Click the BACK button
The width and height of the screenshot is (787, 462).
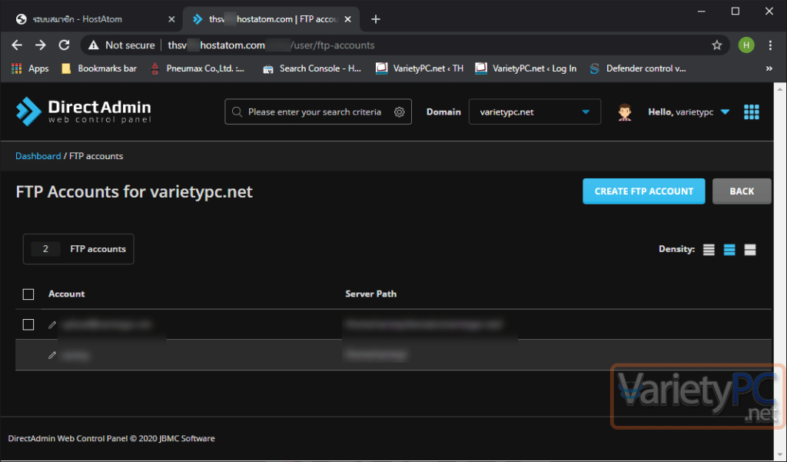pos(742,191)
